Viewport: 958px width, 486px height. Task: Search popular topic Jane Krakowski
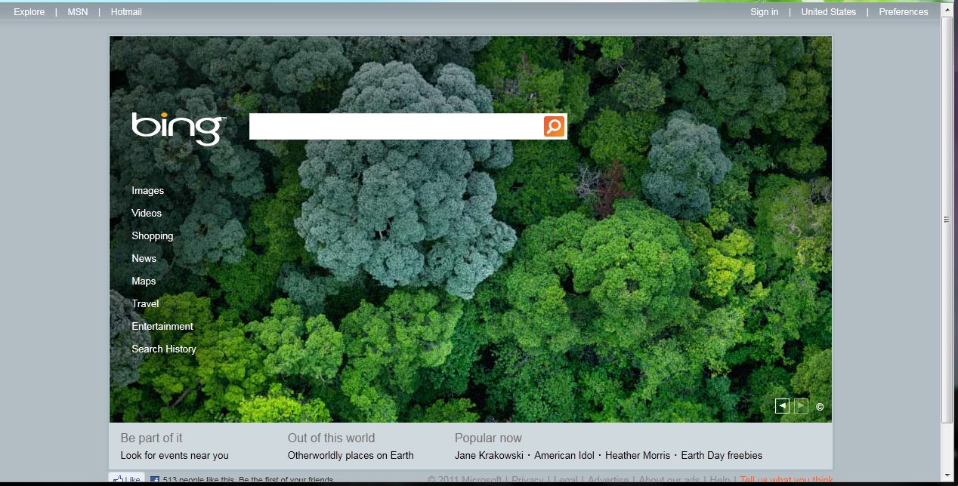[489, 456]
